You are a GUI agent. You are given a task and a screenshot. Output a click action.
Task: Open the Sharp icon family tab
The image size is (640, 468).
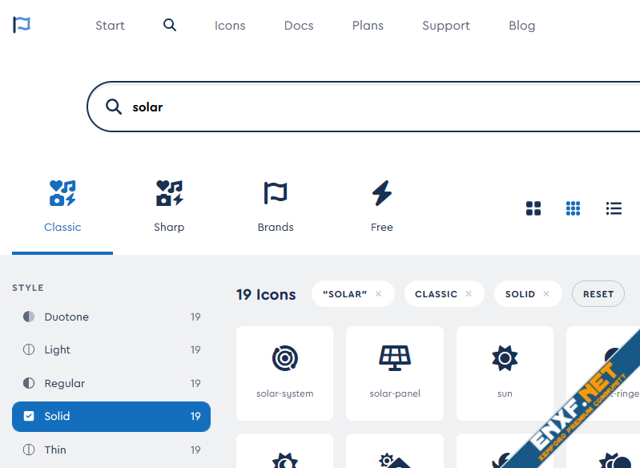click(169, 207)
